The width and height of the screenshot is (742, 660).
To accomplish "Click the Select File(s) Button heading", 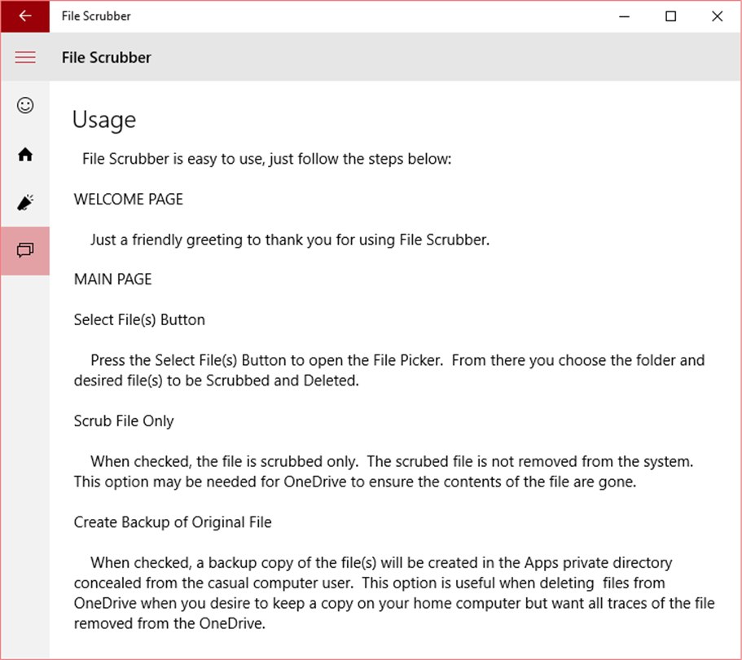I will coord(139,320).
